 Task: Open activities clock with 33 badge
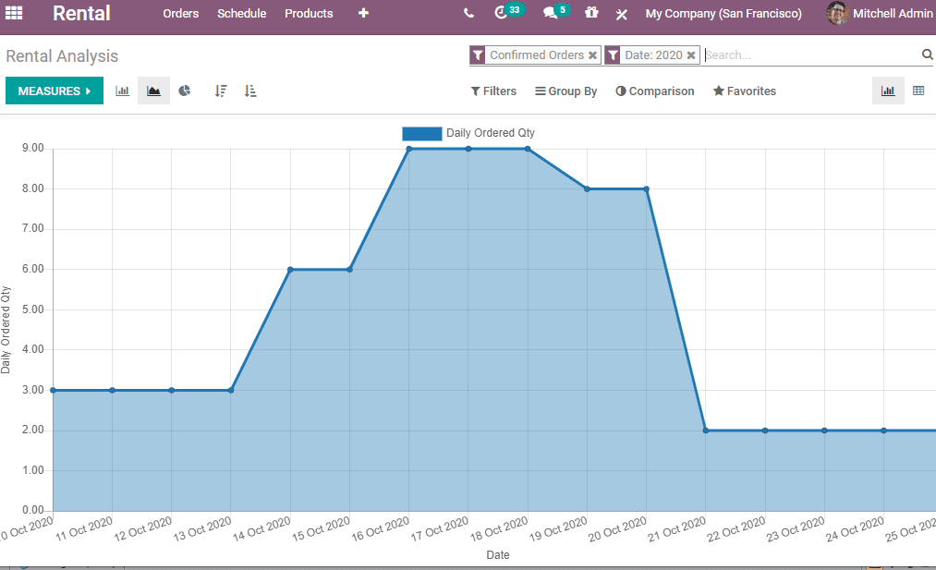[x=509, y=11]
